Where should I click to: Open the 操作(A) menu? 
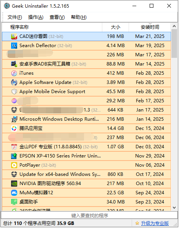point(36,17)
